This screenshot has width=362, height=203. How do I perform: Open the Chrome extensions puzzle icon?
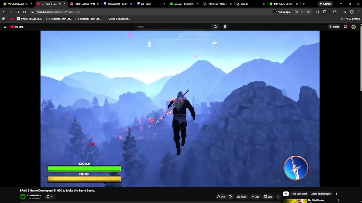[x=325, y=12]
